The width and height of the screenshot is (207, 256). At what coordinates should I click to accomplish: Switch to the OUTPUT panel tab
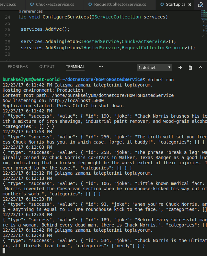[47, 67]
